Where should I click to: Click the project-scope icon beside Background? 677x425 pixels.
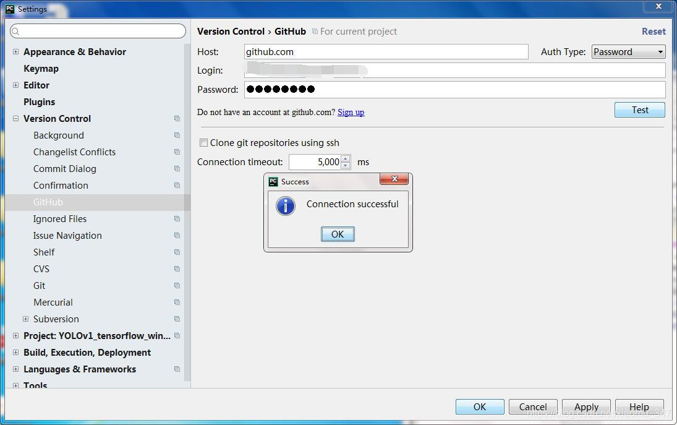[x=177, y=135]
